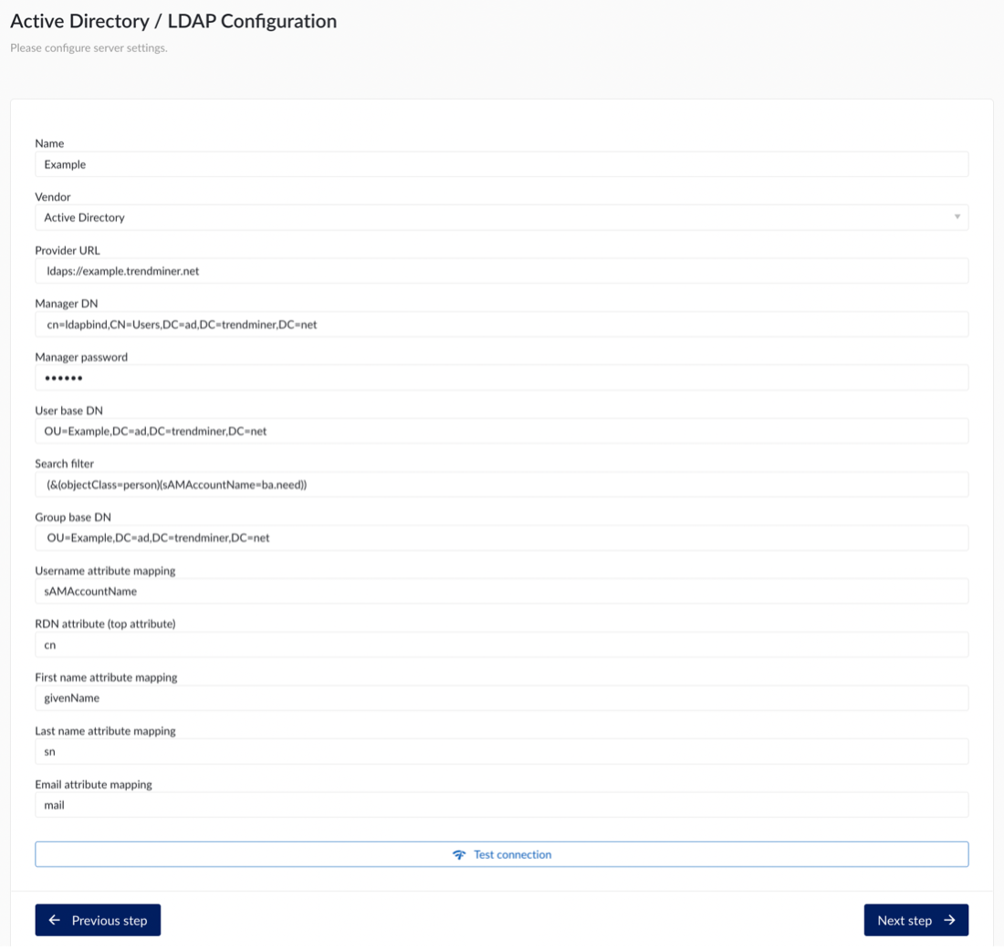Screen dimensions: 1004x950
Task: Open the Vendor dropdown arrow
Action: [957, 217]
